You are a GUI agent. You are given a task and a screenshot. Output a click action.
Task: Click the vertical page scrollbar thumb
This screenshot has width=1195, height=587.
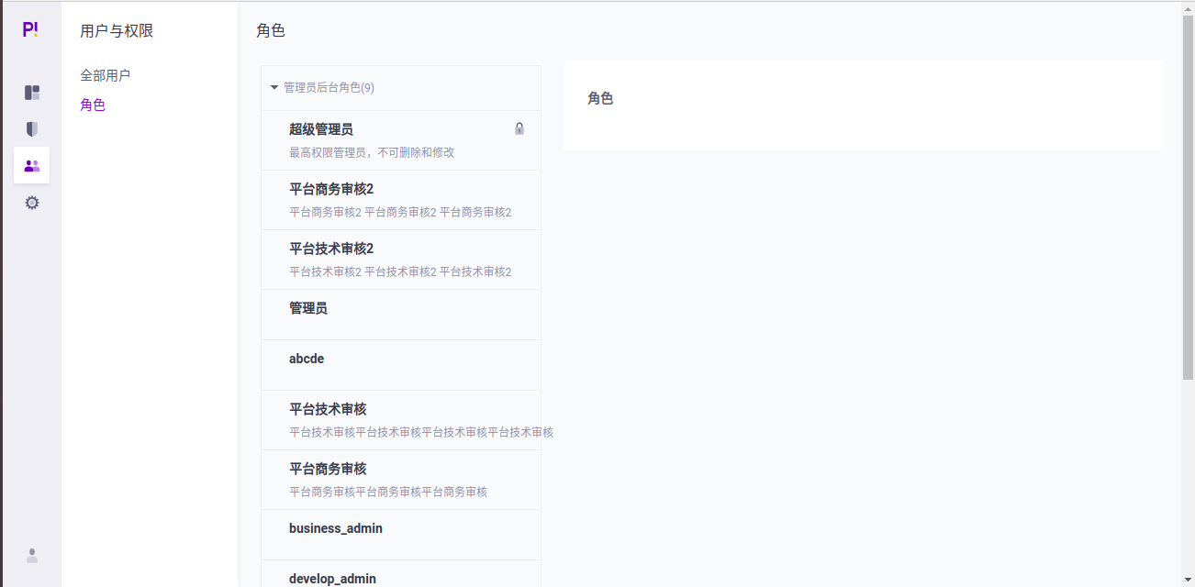pos(1189,196)
